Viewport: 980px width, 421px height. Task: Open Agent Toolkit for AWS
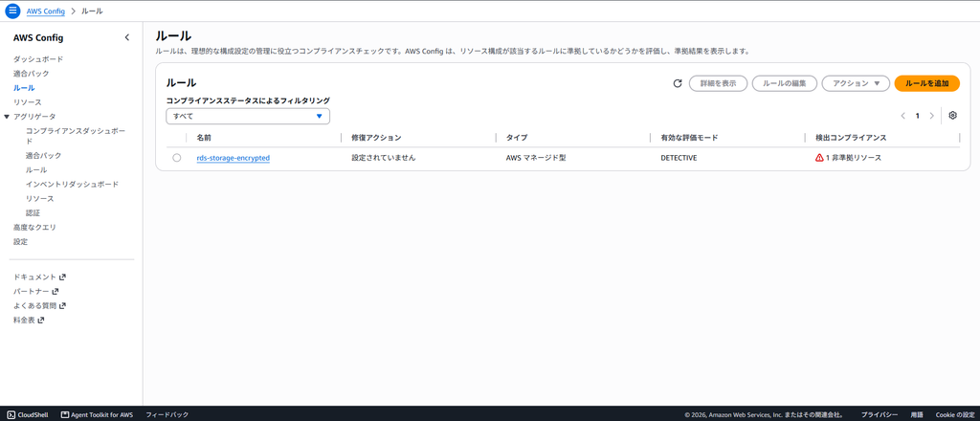click(97, 414)
